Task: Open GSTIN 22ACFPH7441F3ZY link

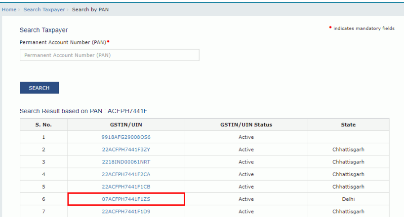Action: [126, 150]
